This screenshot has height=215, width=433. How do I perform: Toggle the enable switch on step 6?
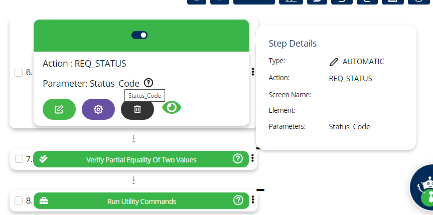pos(139,35)
